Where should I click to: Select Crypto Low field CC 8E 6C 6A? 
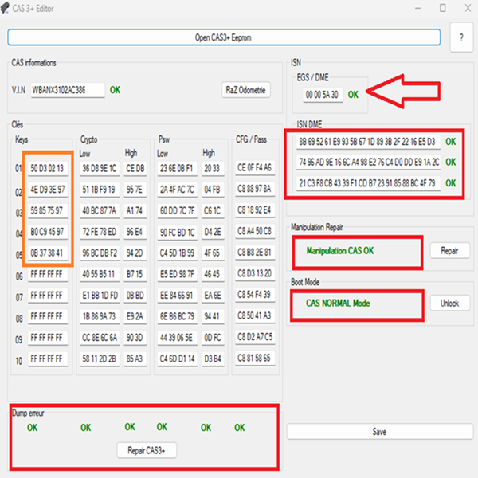100,338
